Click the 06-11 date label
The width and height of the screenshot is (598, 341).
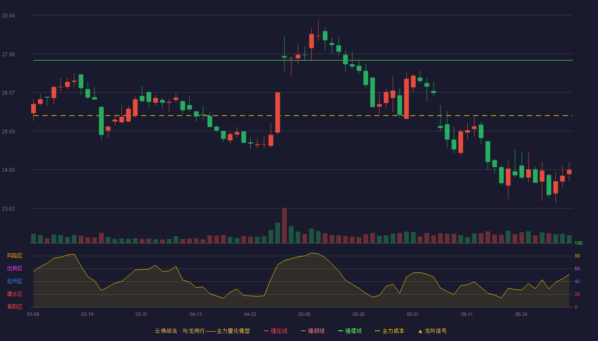pyautogui.click(x=467, y=314)
